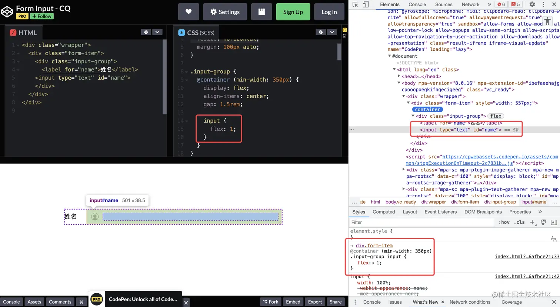Switch to the Network tab
560x307 pixels.
[470, 4]
